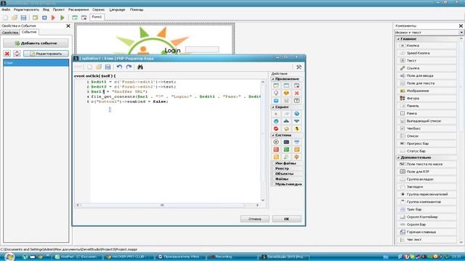Click the components panel vertical scrollbar
Viewport: 465px width, 261px height.
pyautogui.click(x=461, y=141)
